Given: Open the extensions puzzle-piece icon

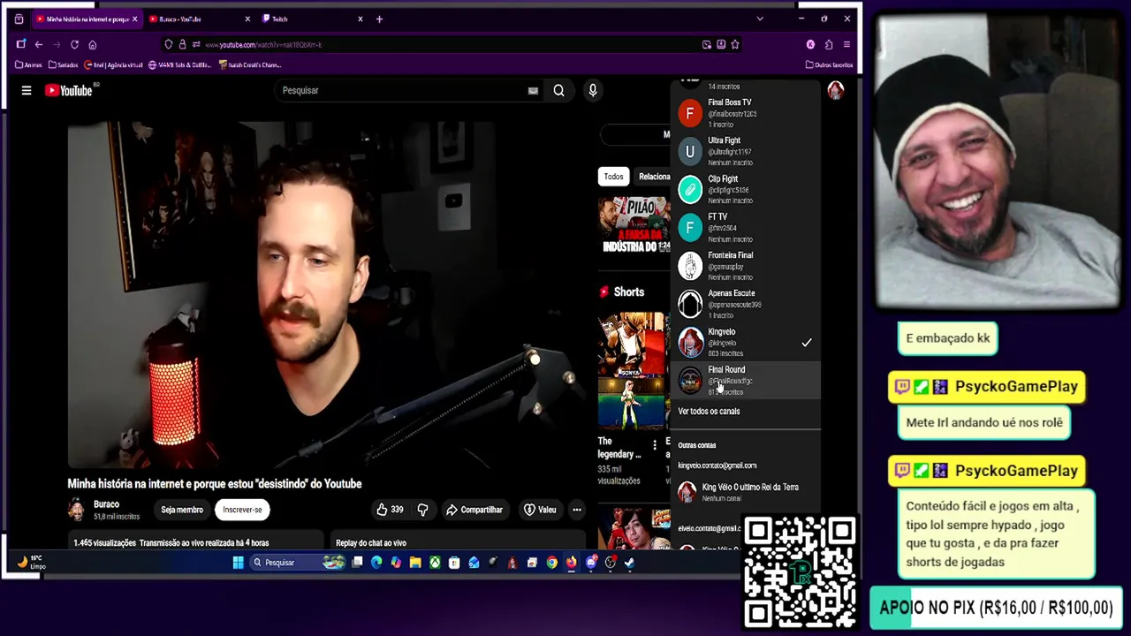Looking at the screenshot, I should 828,44.
